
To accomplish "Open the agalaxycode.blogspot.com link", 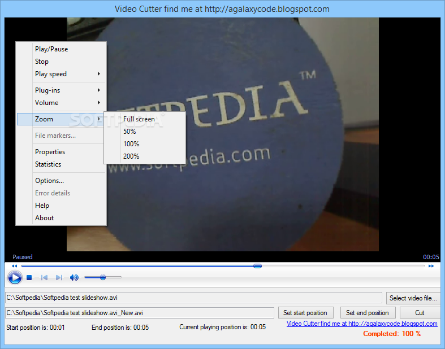I will (362, 324).
